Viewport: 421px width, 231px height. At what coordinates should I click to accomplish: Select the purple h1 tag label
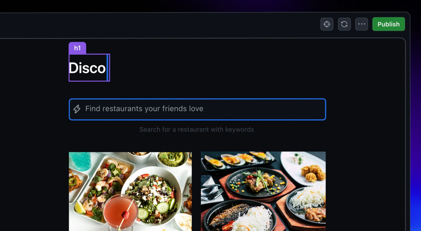tap(77, 48)
